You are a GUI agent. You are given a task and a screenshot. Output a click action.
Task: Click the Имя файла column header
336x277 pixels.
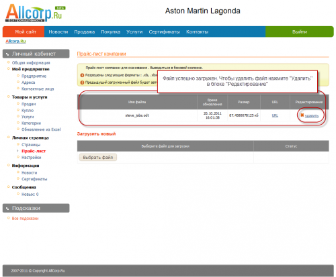coord(137,102)
